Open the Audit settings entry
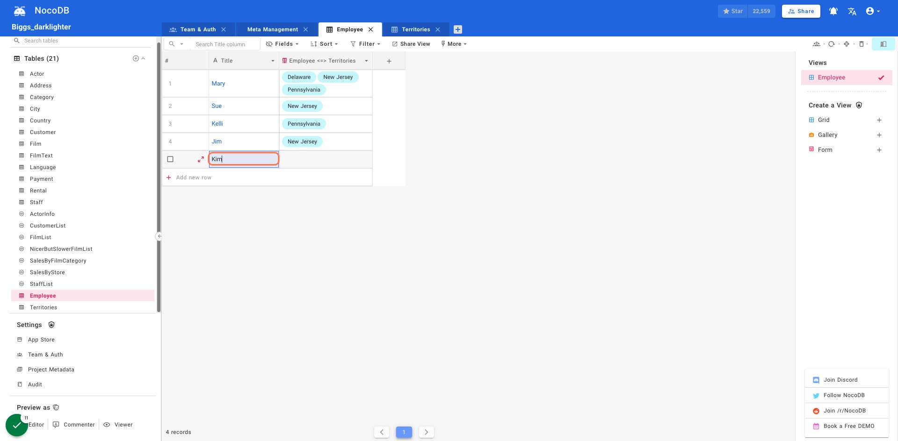The image size is (898, 441). pyautogui.click(x=35, y=384)
